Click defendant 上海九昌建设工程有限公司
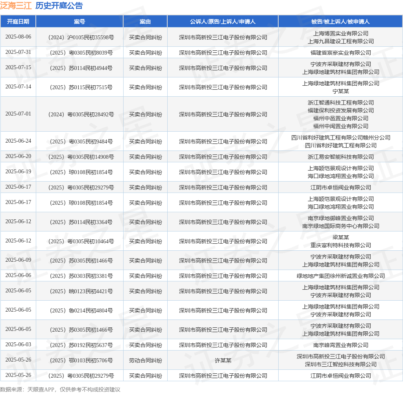Screen dimensions: 403x393 [340, 41]
